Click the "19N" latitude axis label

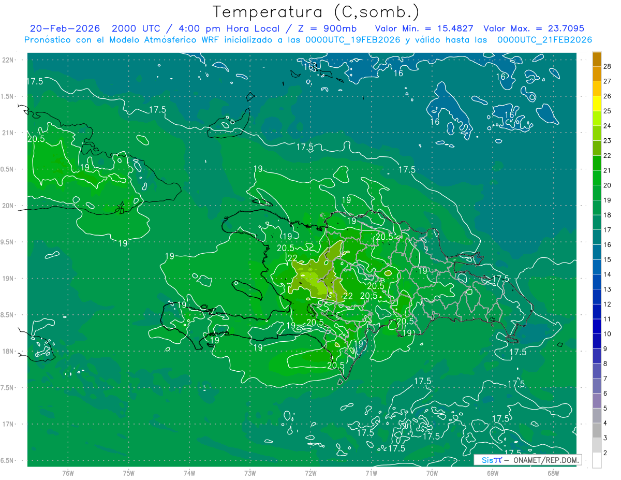pos(8,279)
